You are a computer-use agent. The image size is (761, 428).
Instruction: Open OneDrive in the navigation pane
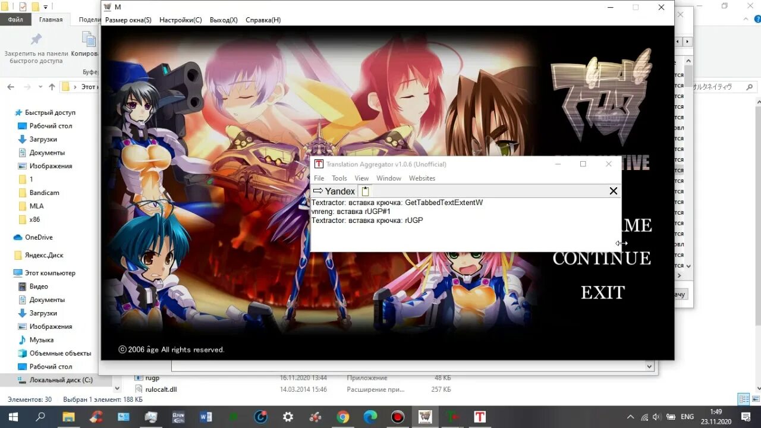[39, 237]
